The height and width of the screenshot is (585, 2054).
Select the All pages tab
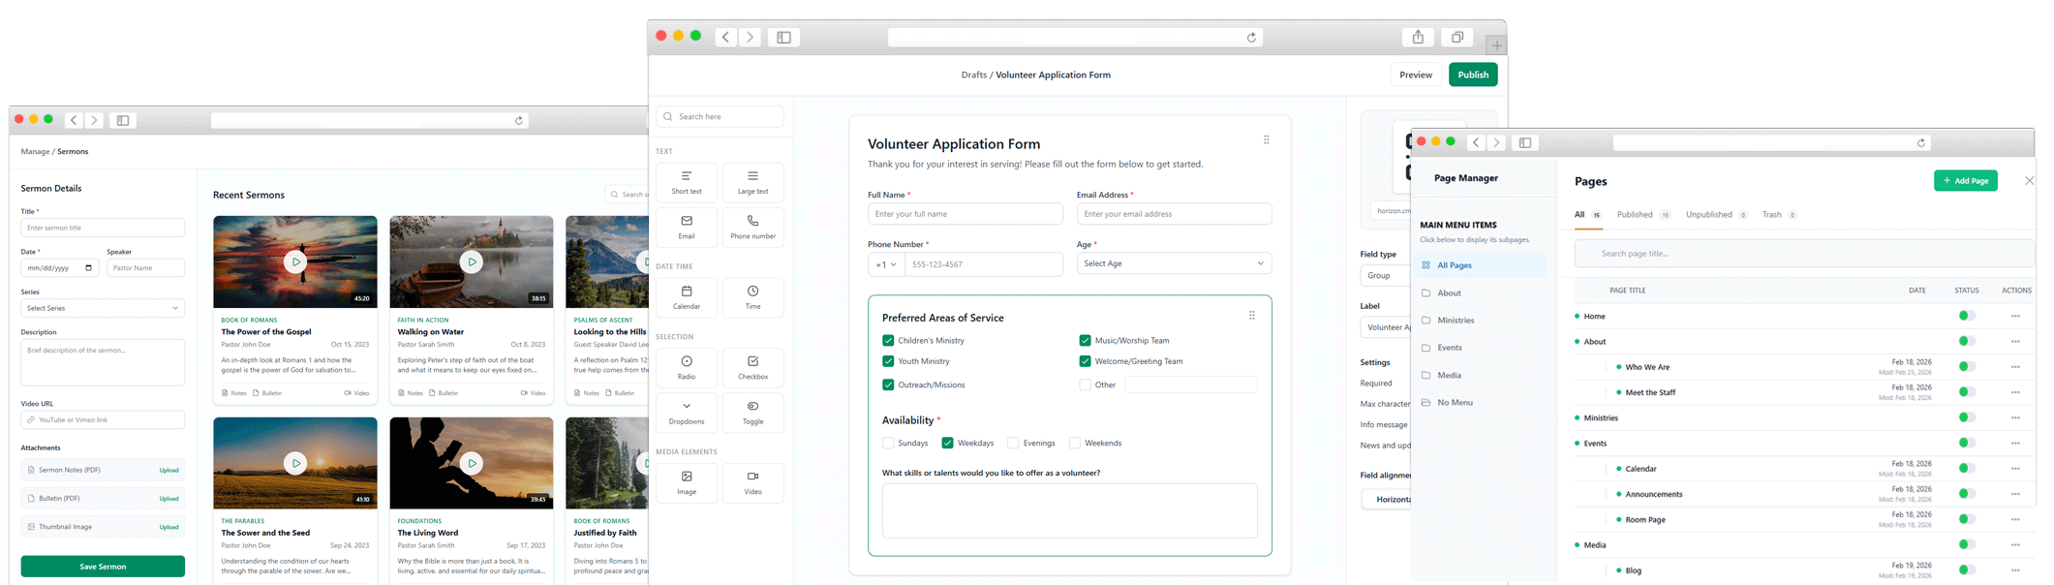(x=1588, y=215)
